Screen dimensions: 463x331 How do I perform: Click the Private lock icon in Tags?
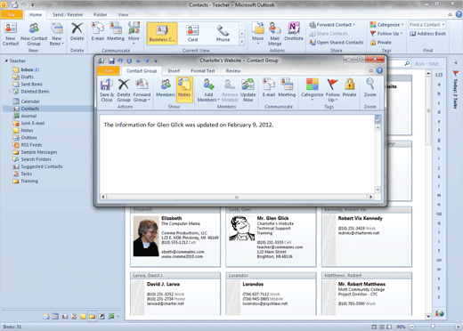[x=349, y=85]
